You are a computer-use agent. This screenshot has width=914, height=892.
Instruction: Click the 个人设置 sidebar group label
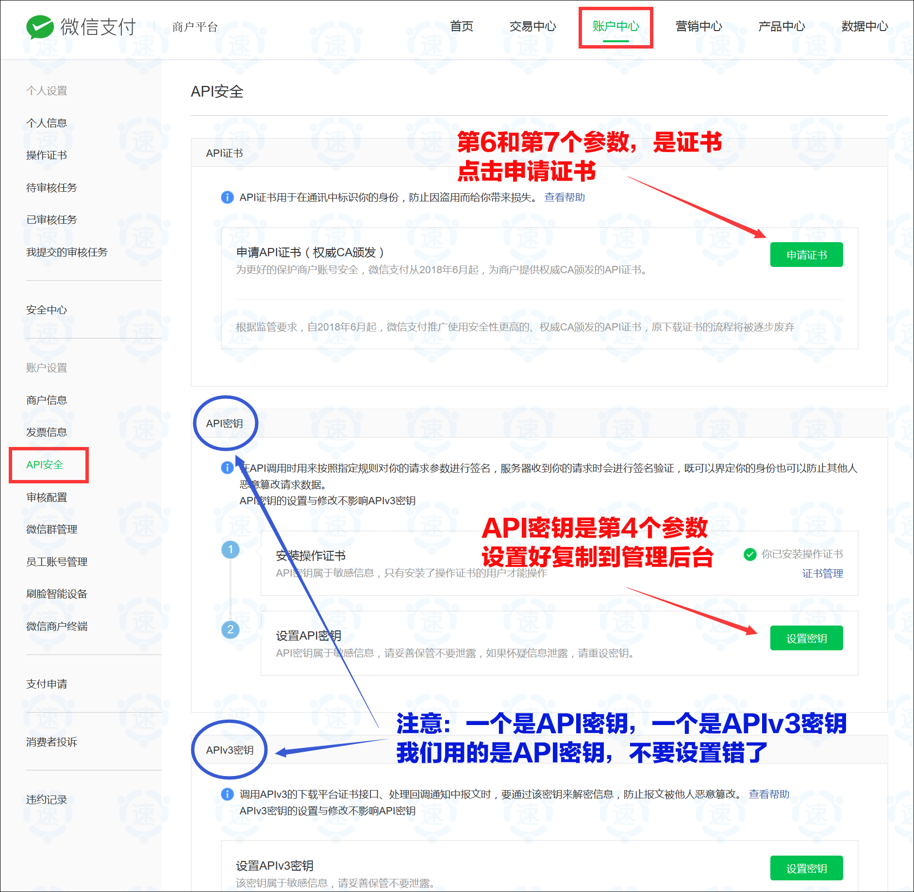click(47, 91)
